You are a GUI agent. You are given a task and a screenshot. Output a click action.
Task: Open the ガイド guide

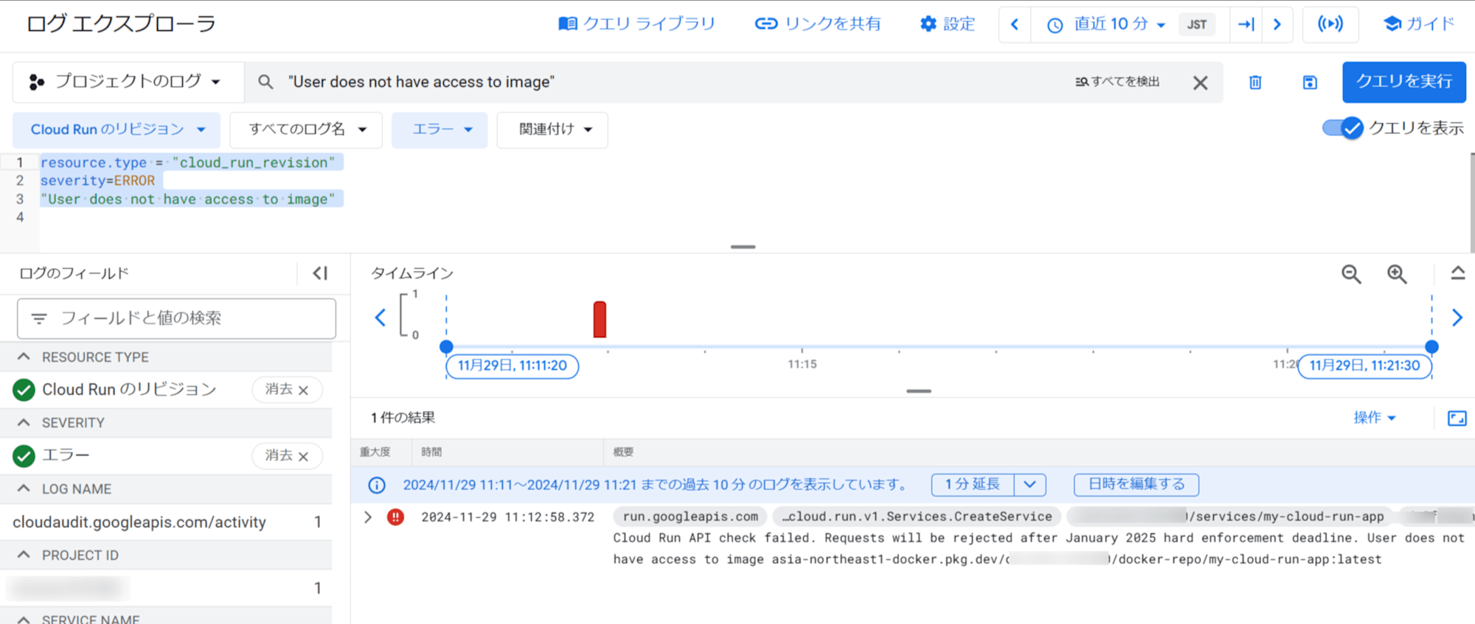(1419, 24)
